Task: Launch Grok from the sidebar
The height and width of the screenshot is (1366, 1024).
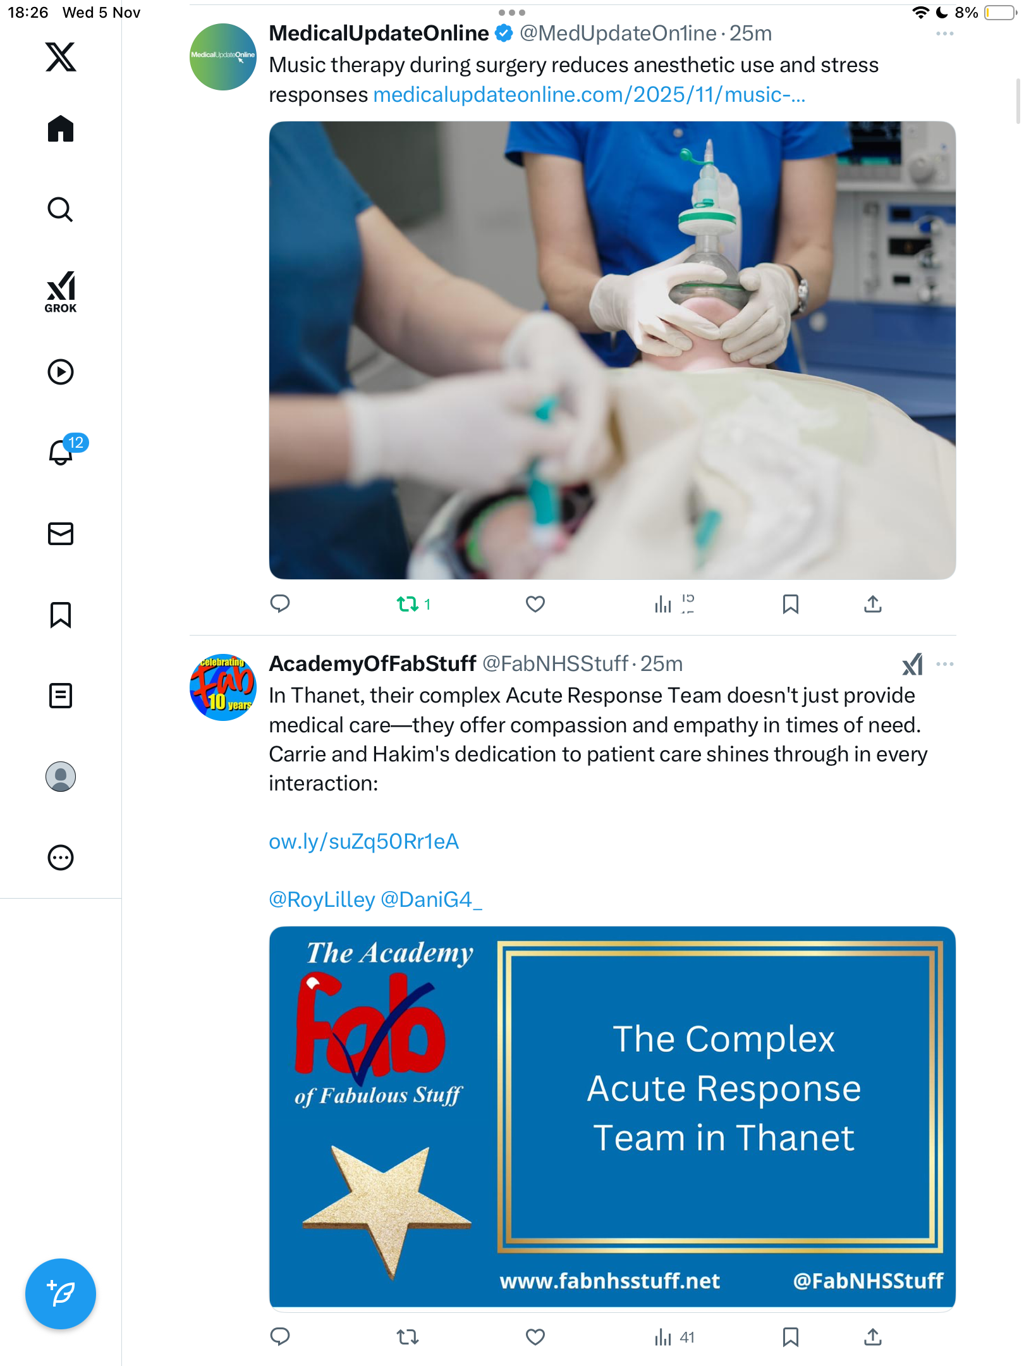Action: click(61, 292)
